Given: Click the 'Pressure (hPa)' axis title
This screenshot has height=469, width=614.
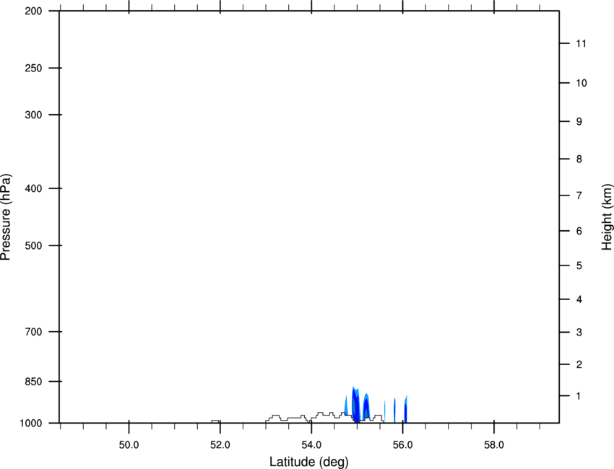Looking at the screenshot, I should pos(6,217).
